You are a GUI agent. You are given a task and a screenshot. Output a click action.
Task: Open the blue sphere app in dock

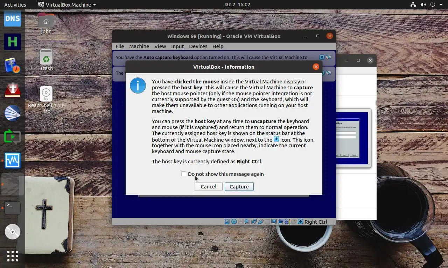click(13, 113)
